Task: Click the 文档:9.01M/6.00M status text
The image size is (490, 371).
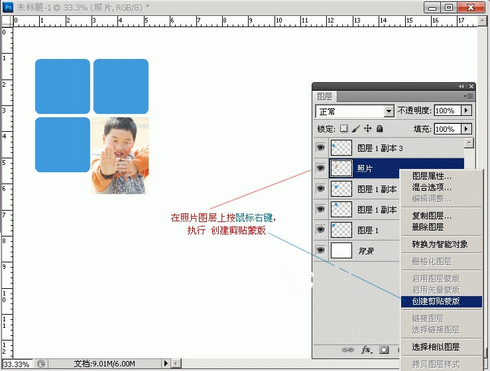Action: [x=105, y=364]
